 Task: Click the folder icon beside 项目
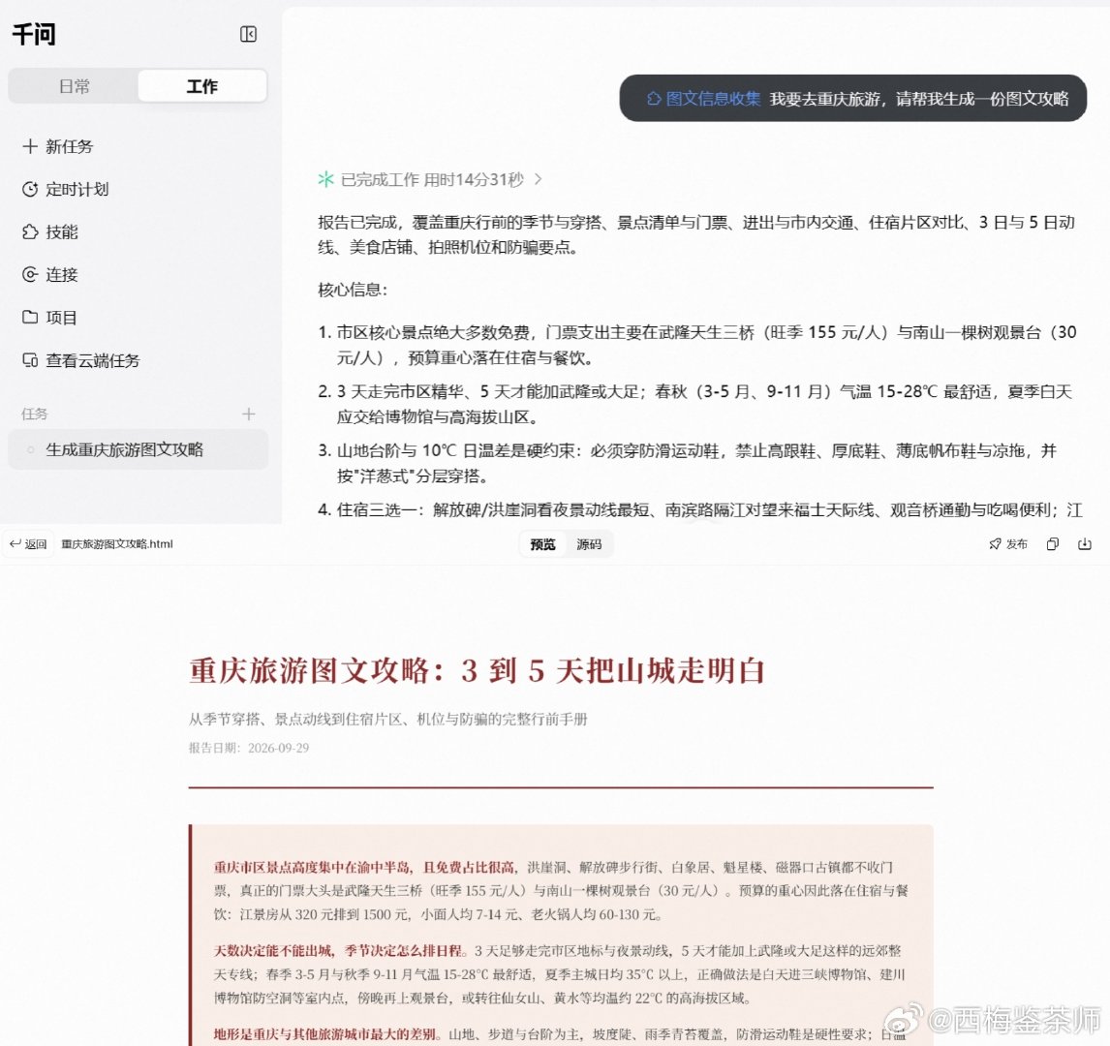(x=30, y=317)
